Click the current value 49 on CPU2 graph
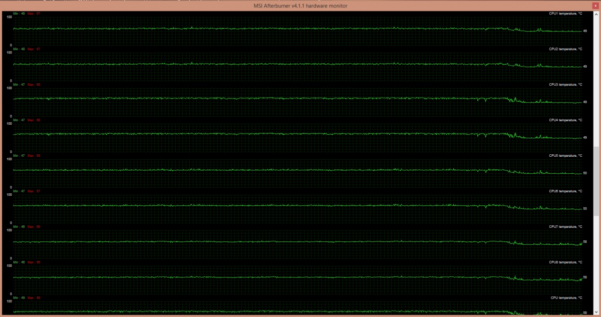 (x=585, y=67)
